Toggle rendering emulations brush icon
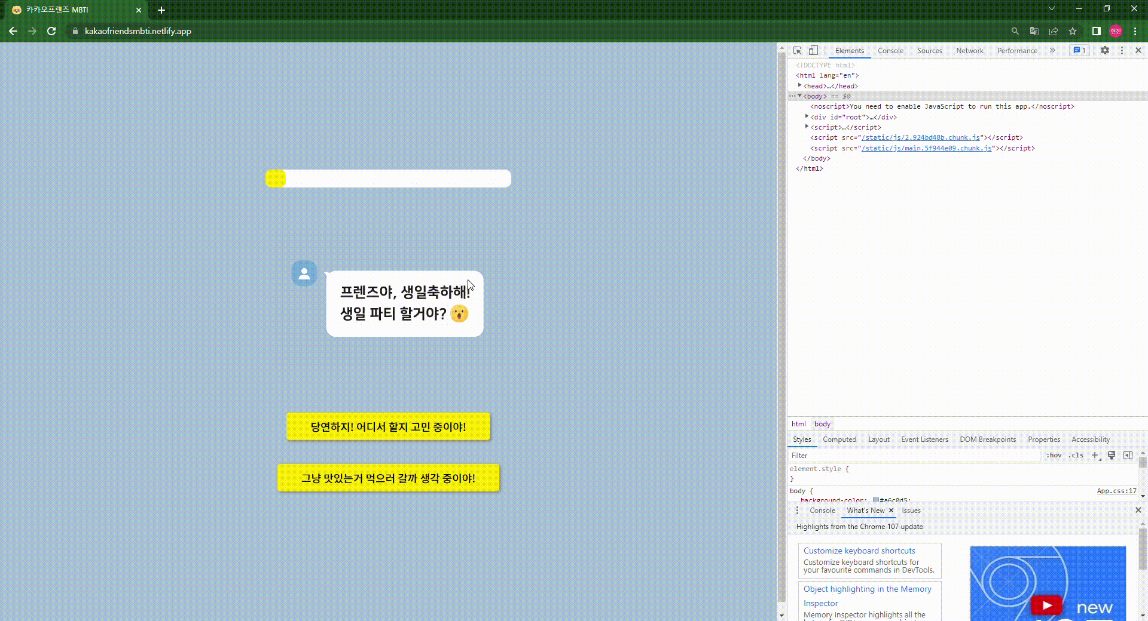 1112,456
